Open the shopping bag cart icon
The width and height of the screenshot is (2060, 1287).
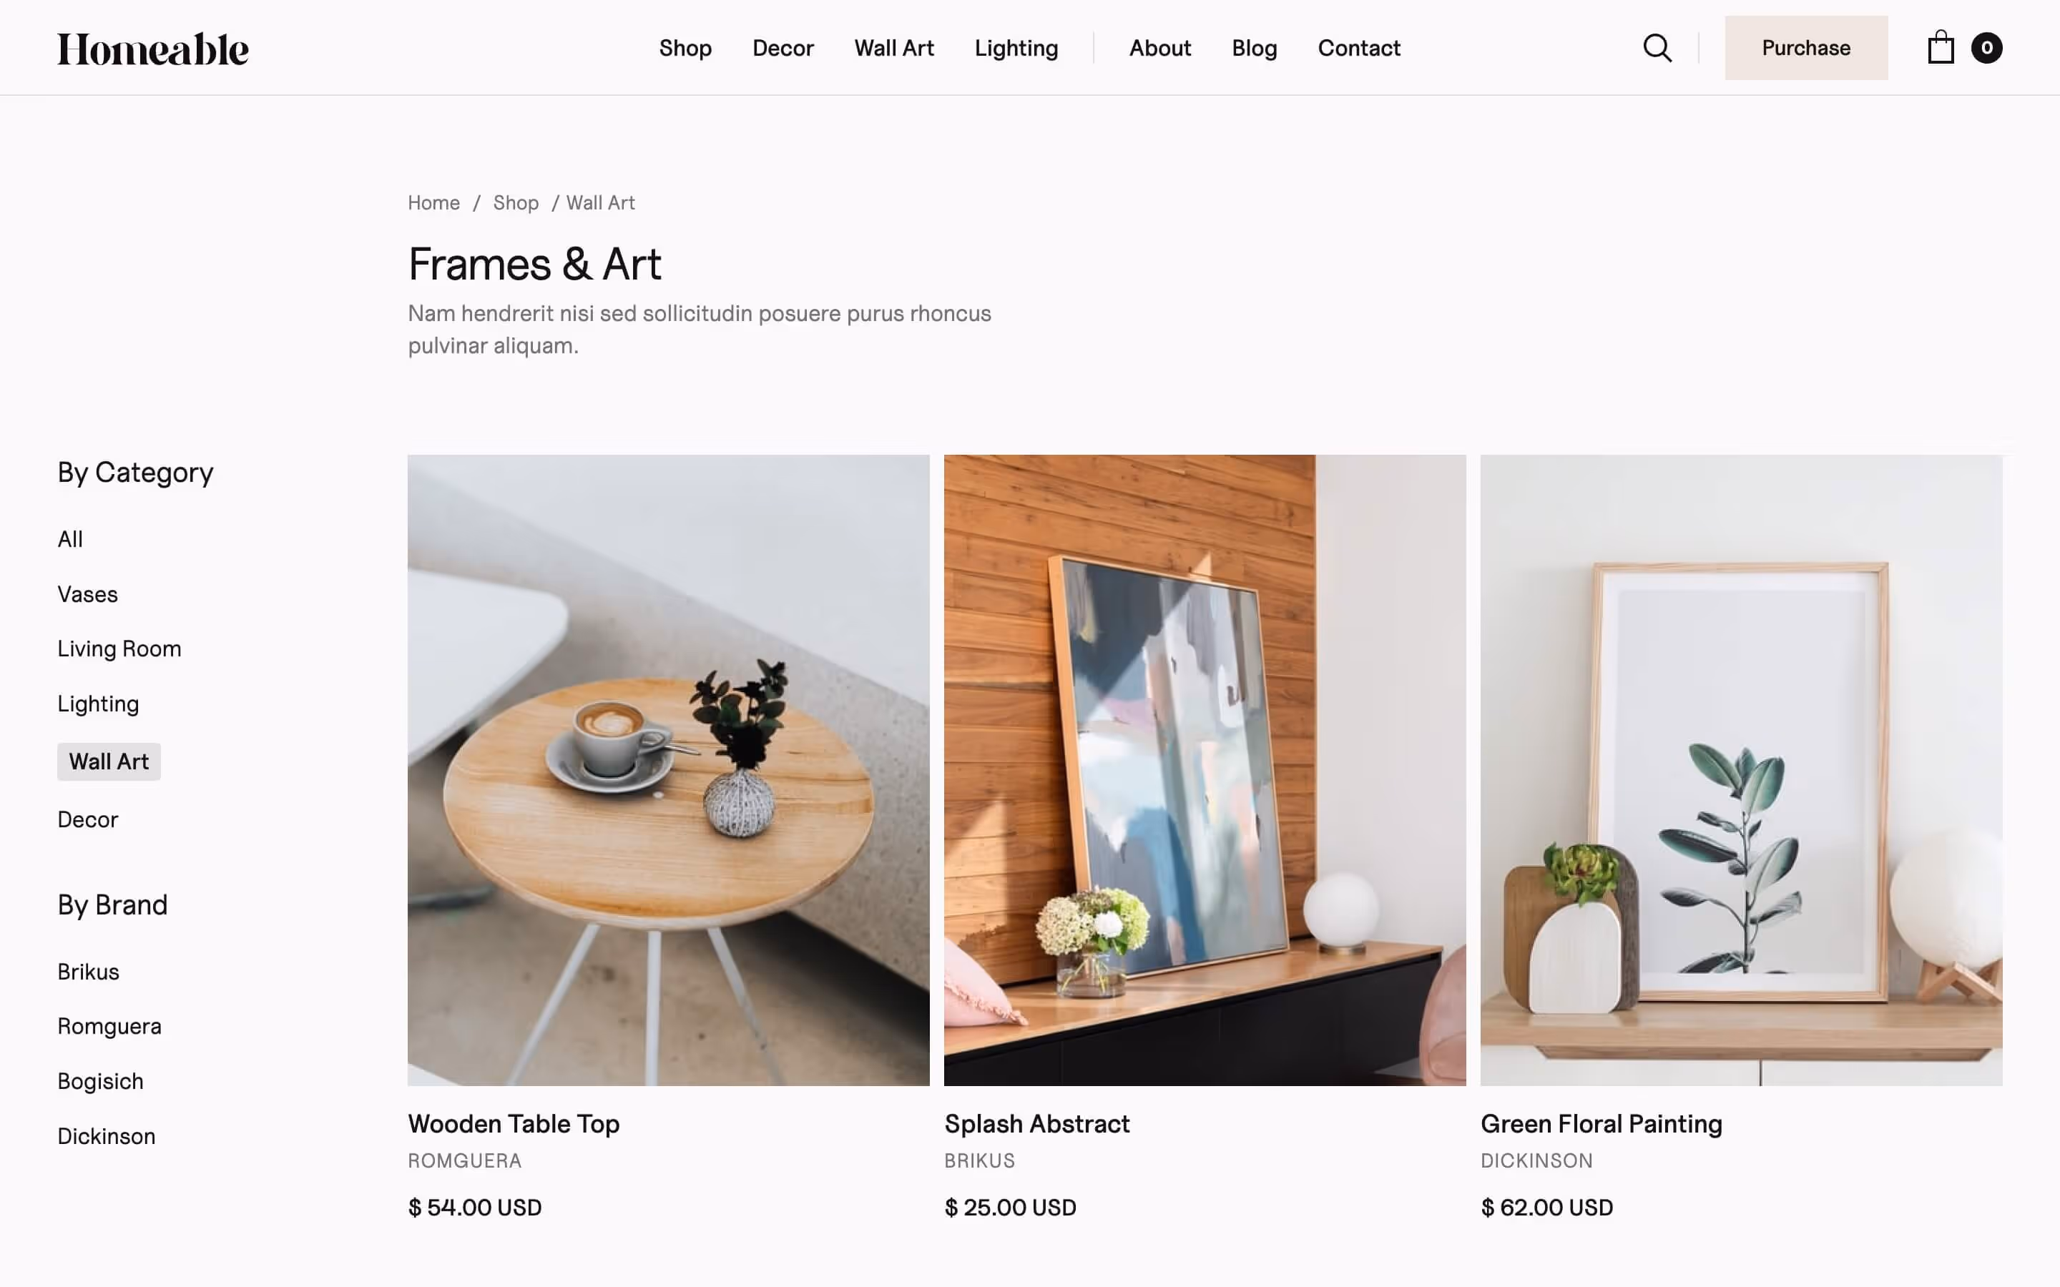(x=1940, y=48)
